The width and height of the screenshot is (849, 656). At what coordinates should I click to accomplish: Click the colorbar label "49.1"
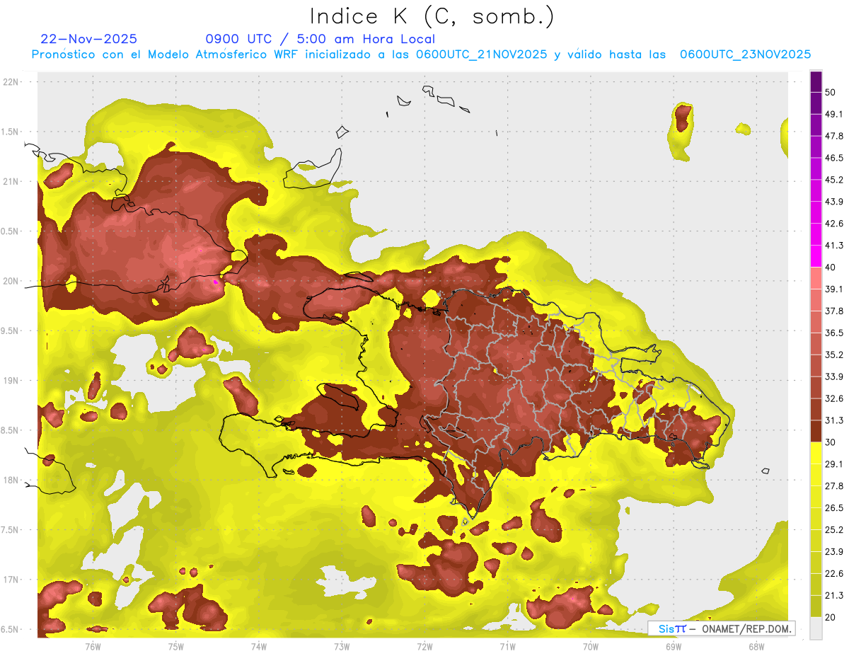833,114
